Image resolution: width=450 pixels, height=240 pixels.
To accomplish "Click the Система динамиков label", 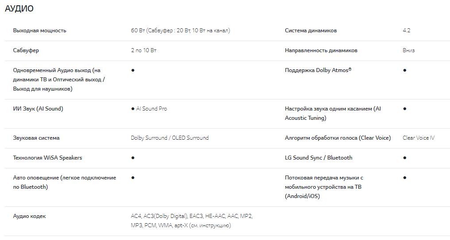I will 310,30.
